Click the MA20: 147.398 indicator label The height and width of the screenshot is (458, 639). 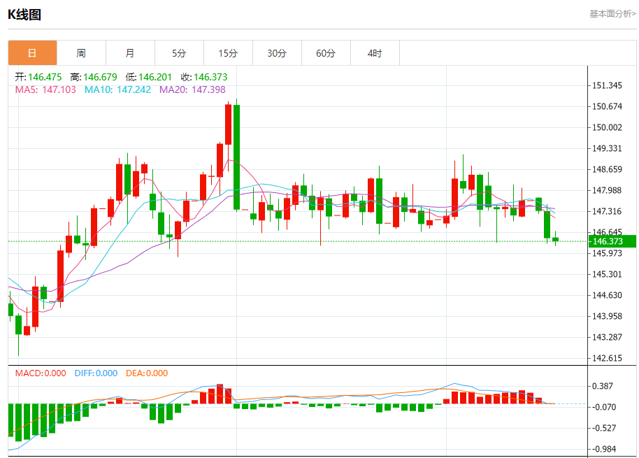[x=192, y=90]
